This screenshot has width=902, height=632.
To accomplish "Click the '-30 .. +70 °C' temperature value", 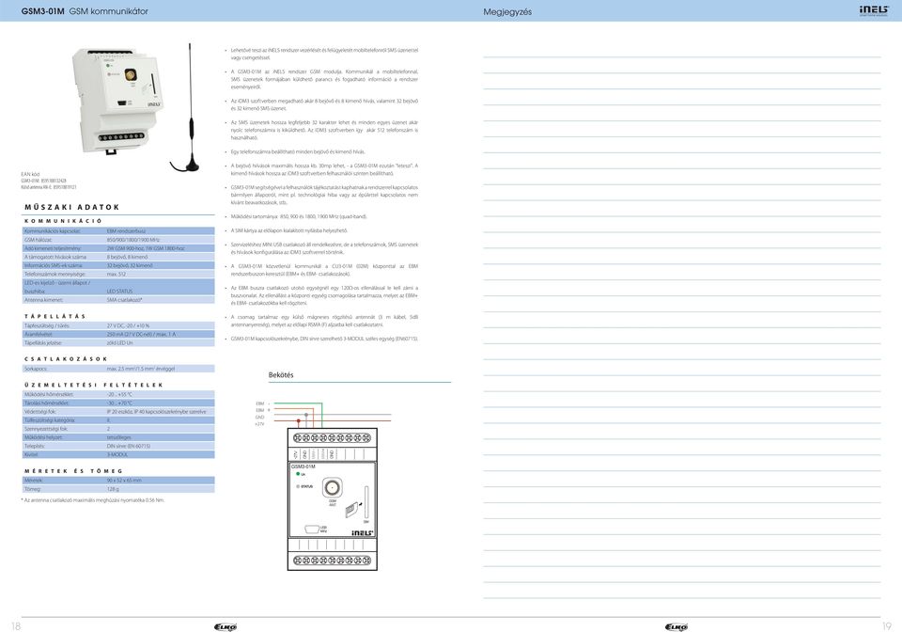I will (119, 403).
